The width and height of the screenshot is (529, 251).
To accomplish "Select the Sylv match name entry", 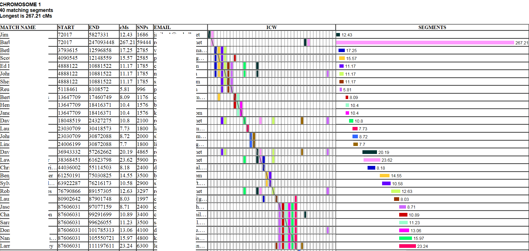I will [x=5, y=183].
